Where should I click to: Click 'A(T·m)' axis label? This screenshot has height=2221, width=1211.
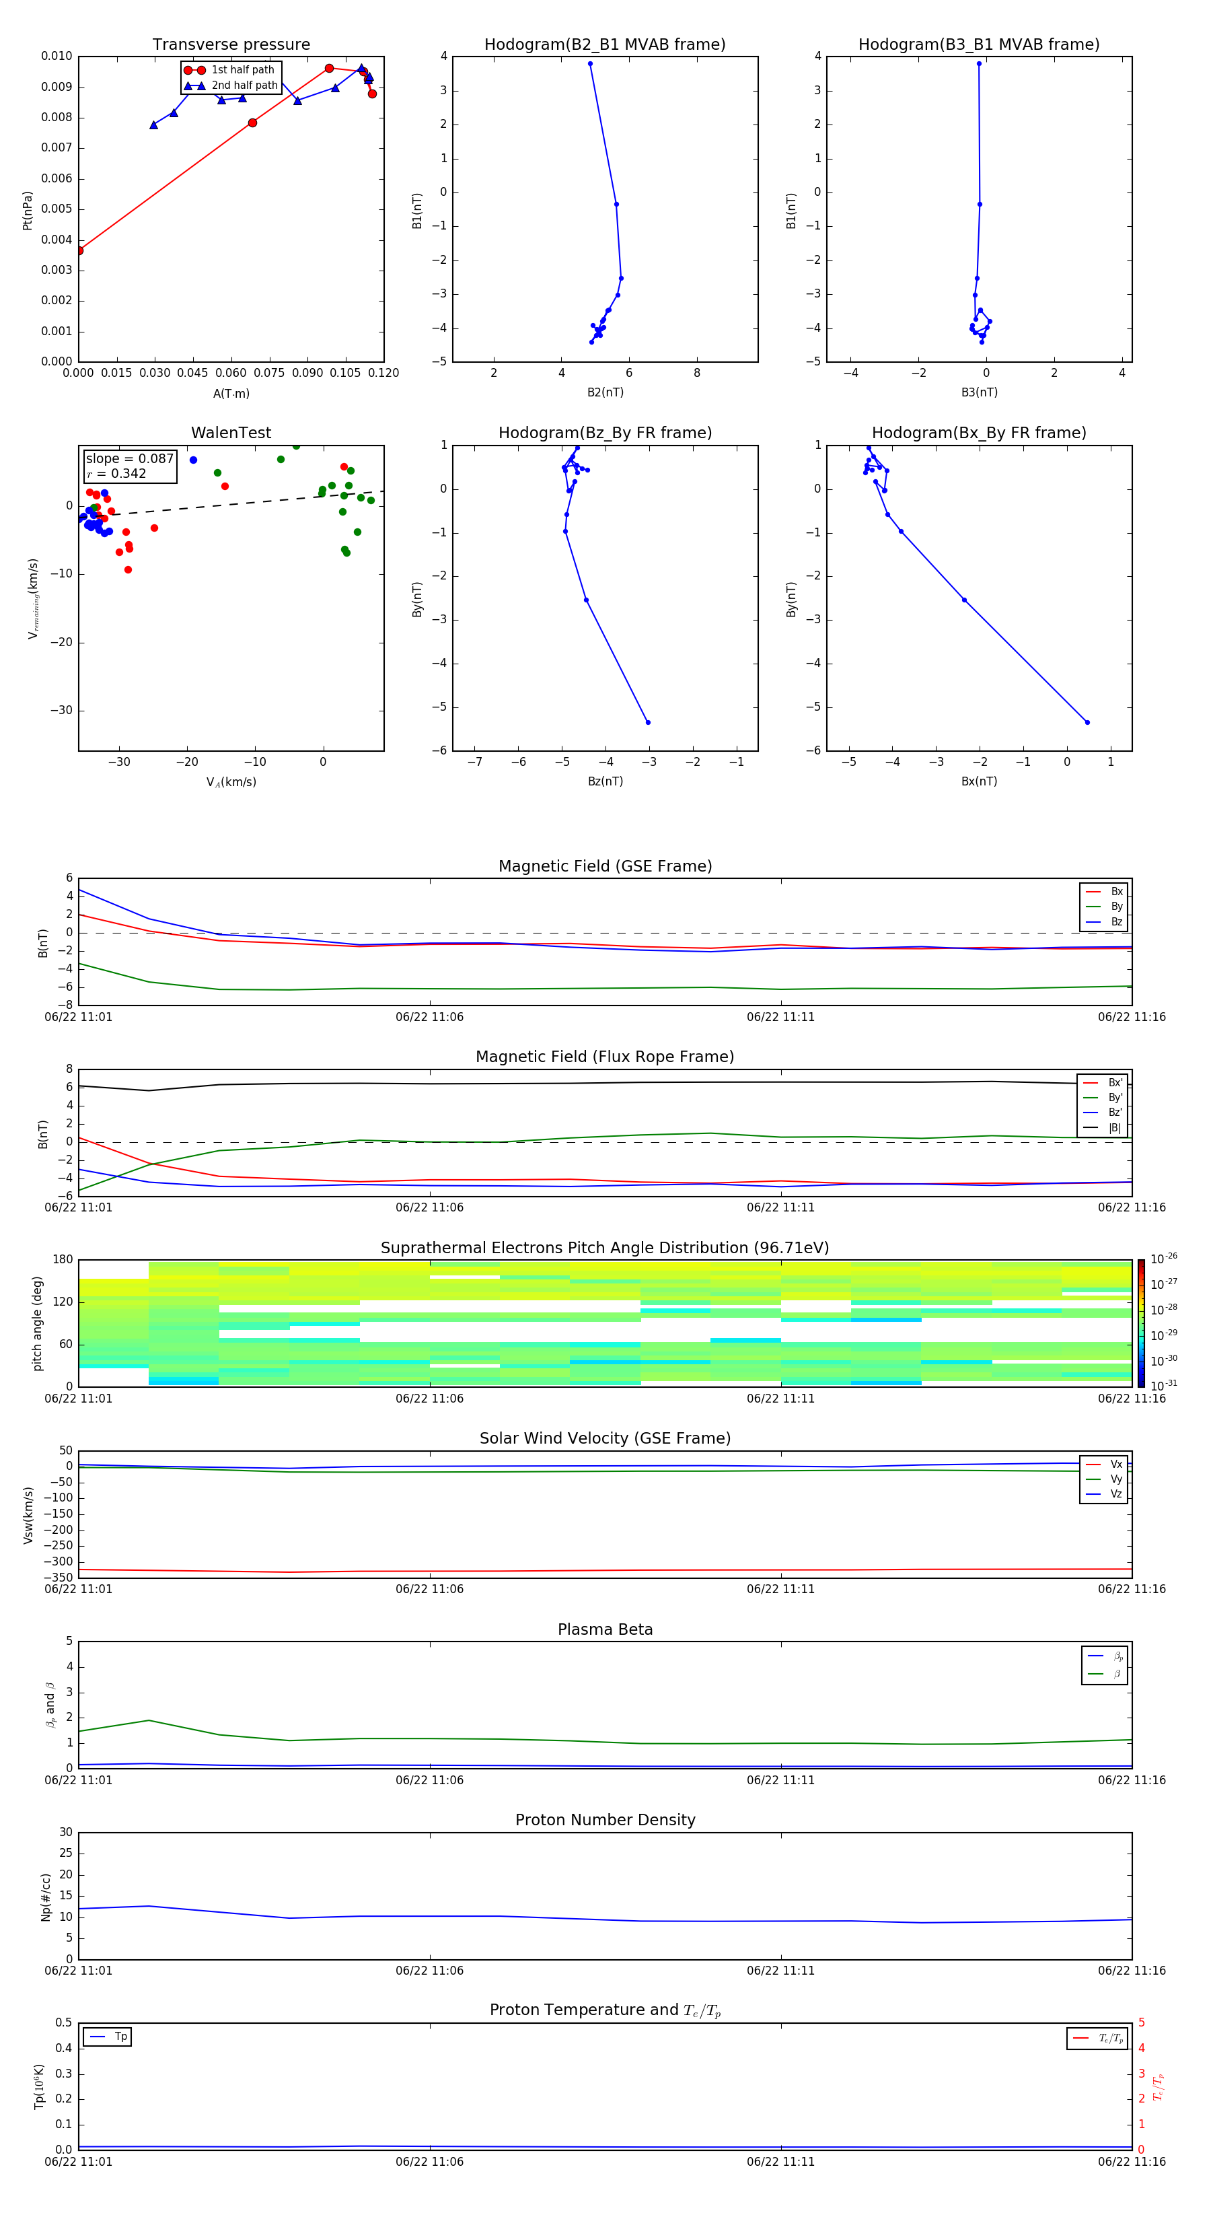point(231,394)
